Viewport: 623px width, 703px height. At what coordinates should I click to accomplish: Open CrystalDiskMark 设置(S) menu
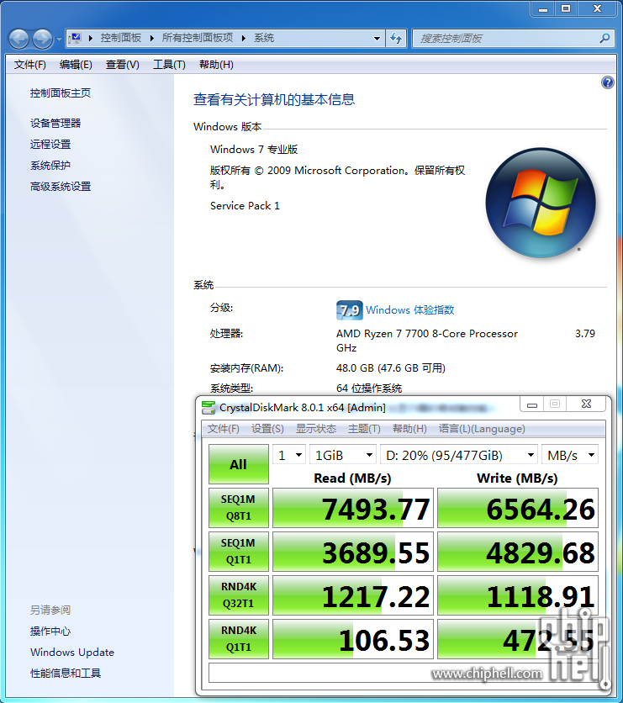267,429
